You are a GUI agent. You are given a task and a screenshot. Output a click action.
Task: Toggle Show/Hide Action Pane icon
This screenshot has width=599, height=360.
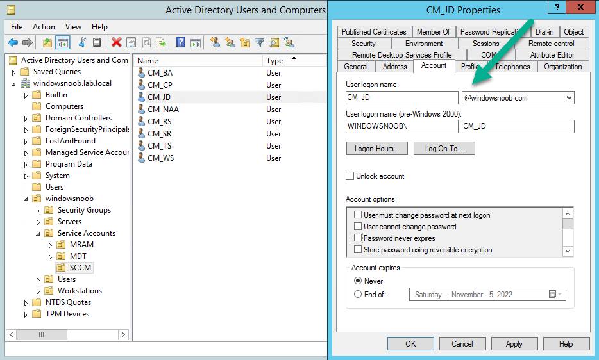pos(196,42)
